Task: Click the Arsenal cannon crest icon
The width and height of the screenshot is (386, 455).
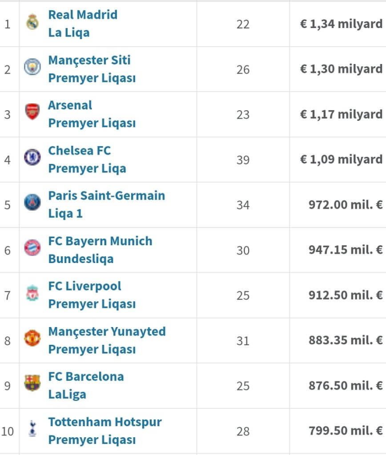Action: (x=32, y=112)
